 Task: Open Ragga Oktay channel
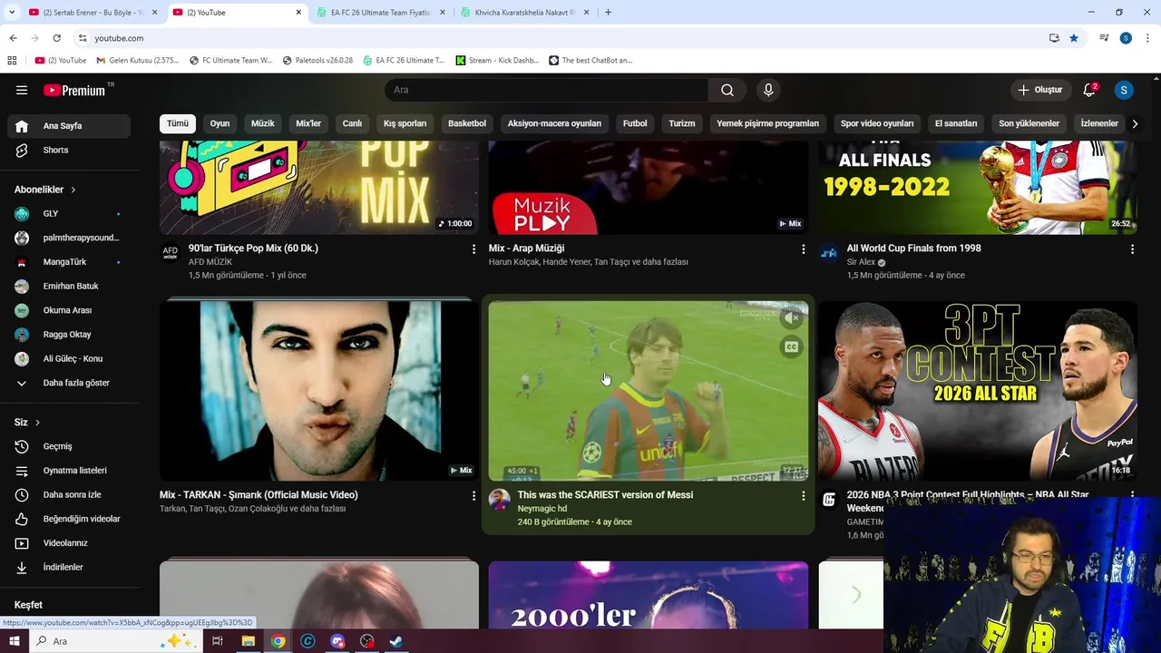pos(69,335)
